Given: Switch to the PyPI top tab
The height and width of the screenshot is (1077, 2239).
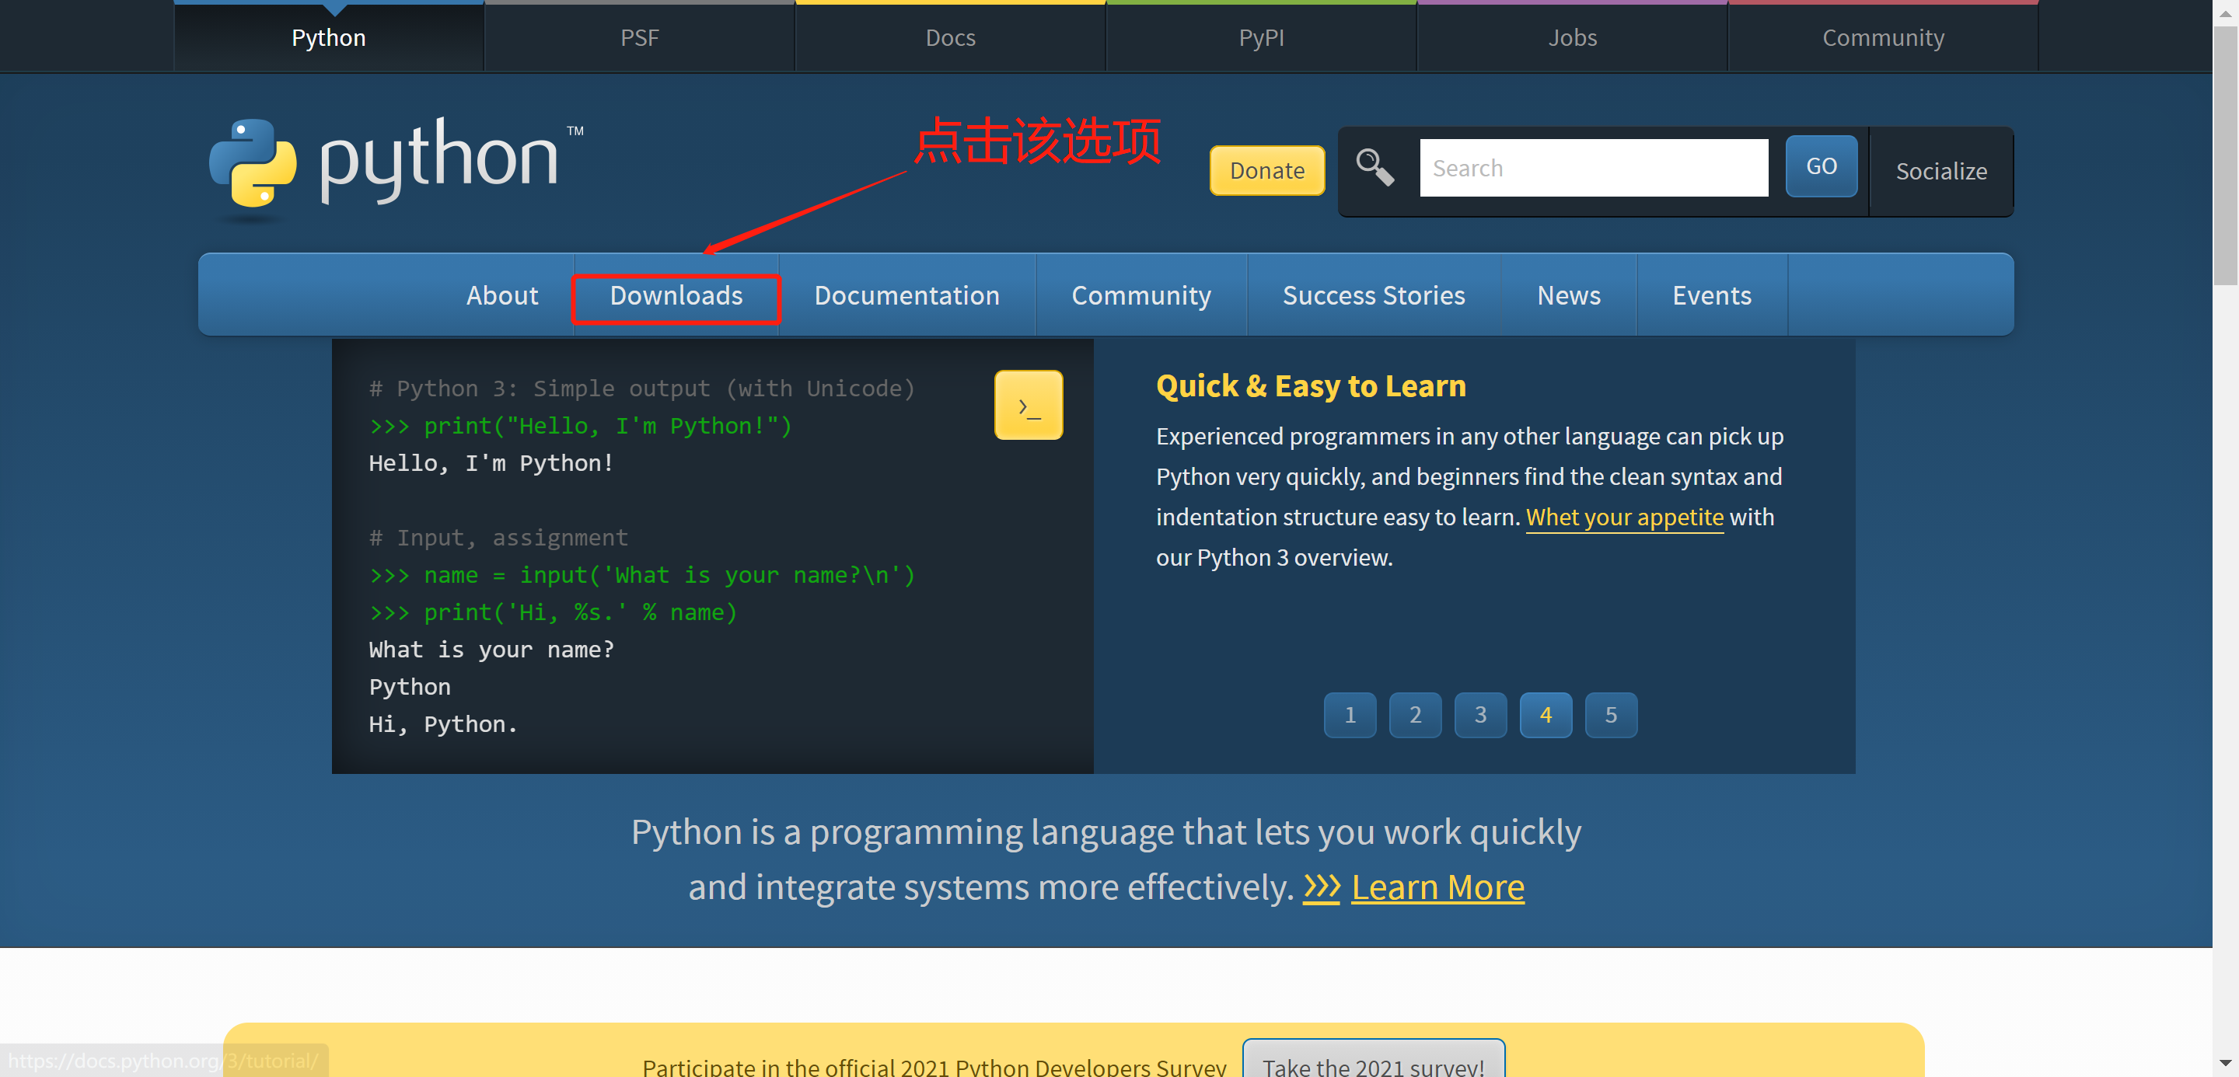Looking at the screenshot, I should coord(1261,37).
